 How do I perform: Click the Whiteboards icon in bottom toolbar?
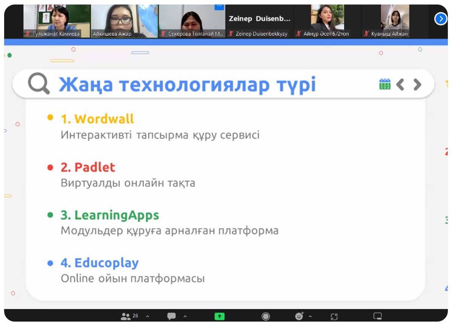click(377, 316)
